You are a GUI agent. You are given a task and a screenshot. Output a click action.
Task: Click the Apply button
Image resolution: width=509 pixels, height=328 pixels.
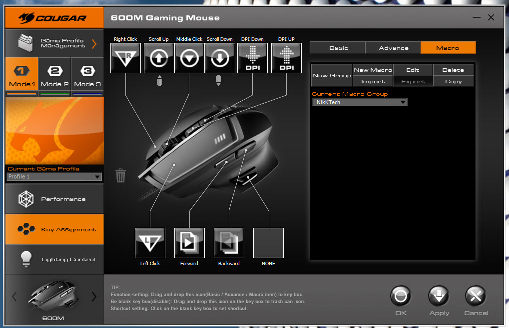439,296
